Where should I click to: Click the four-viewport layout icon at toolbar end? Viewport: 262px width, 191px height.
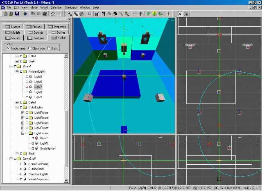186,14
